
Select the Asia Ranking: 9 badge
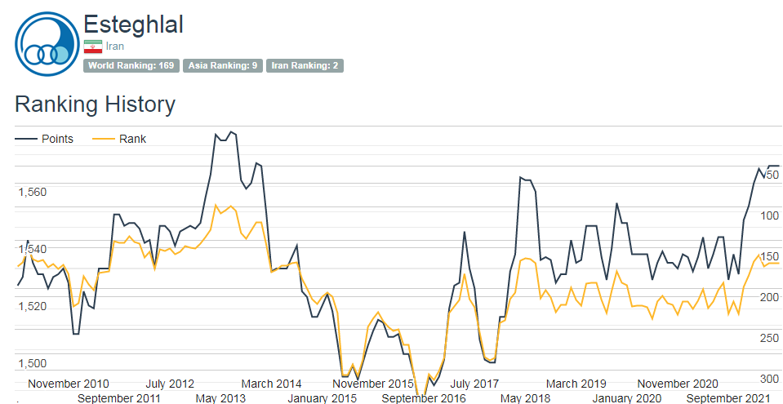point(223,65)
